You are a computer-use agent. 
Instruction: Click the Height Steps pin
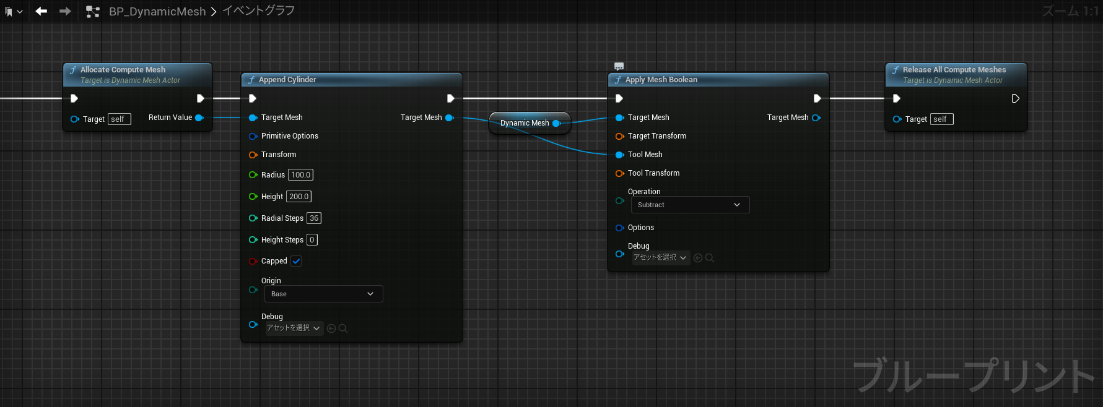(253, 240)
